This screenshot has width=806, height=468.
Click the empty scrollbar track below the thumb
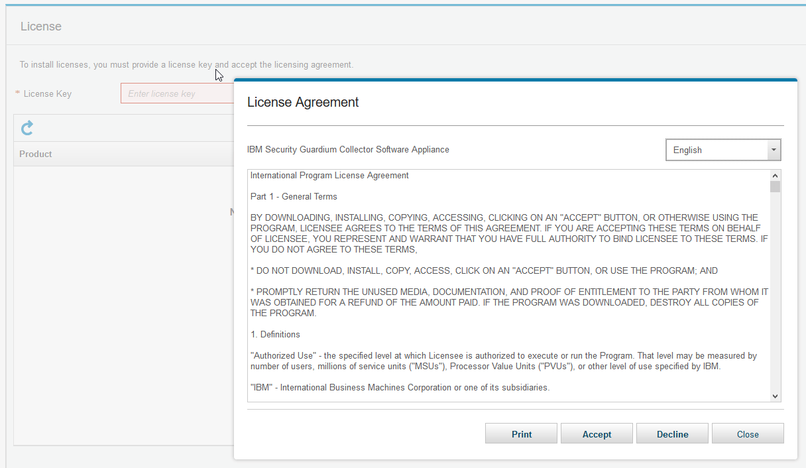pyautogui.click(x=776, y=292)
